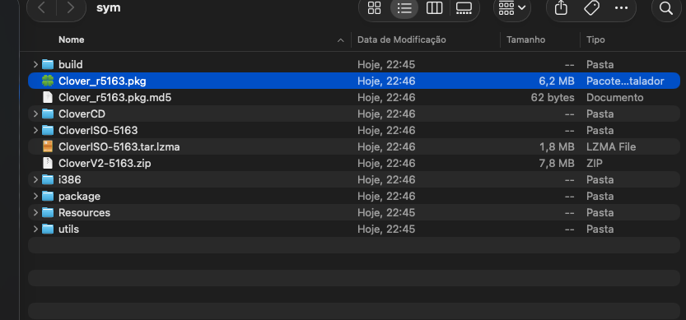Click the 62 bytes size value
Image resolution: width=686 pixels, height=320 pixels.
tap(553, 98)
